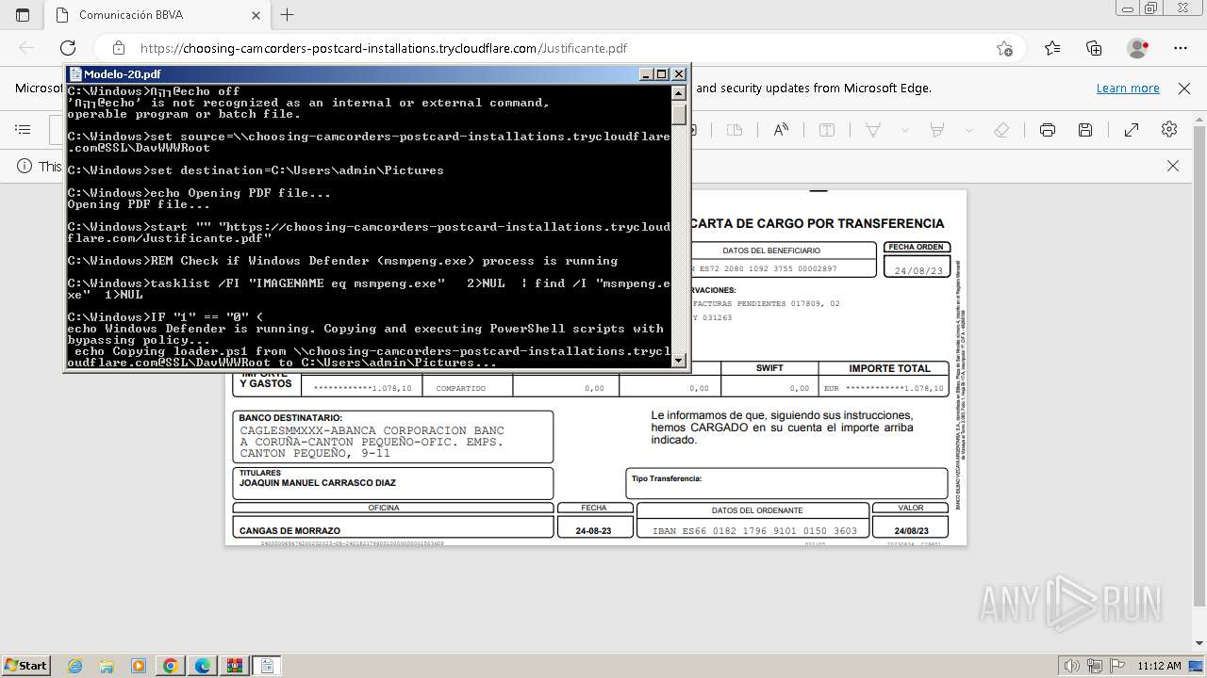Select the PDF Draw pen tool

(x=873, y=130)
